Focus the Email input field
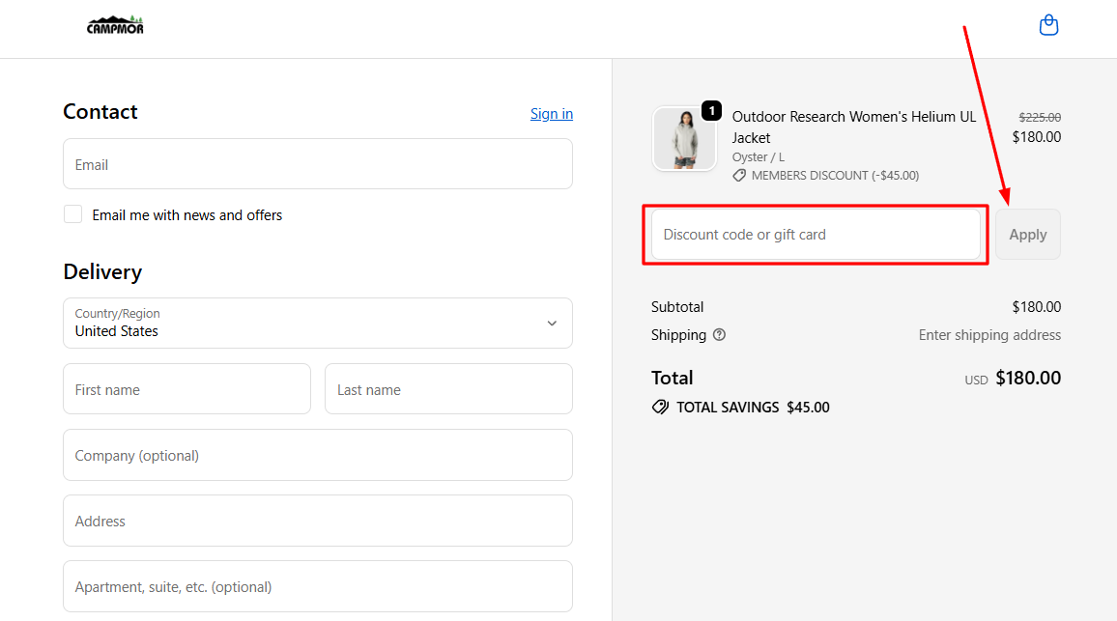 click(x=318, y=164)
